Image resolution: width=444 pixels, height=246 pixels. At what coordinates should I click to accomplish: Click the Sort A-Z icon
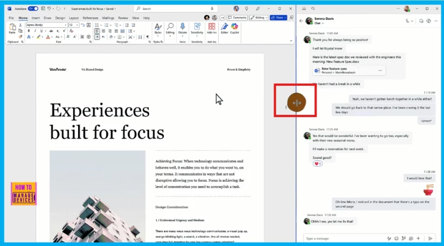coord(140,37)
